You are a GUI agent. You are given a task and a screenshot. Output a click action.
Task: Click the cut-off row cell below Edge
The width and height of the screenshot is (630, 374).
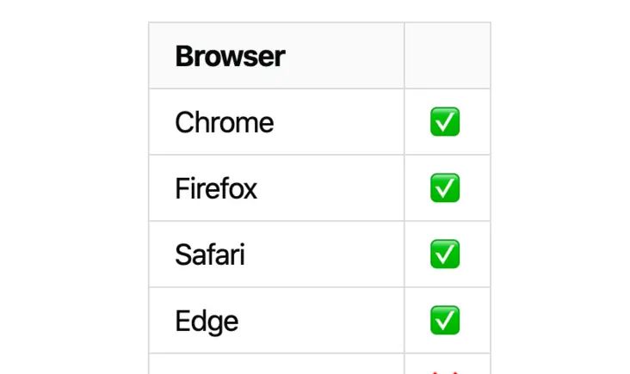click(275, 365)
